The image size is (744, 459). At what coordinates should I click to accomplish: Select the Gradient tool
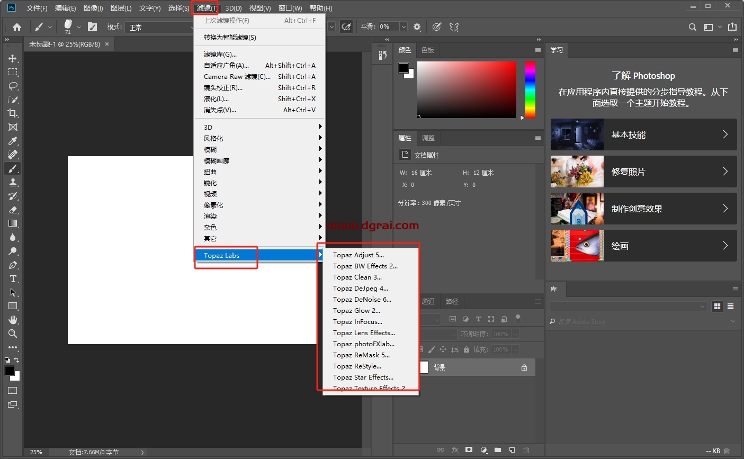click(x=13, y=223)
